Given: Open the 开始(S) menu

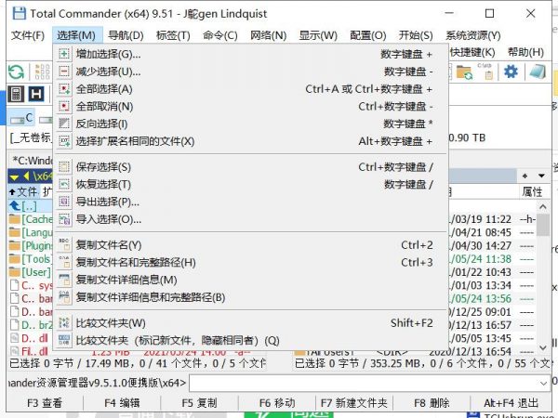Looking at the screenshot, I should (416, 35).
